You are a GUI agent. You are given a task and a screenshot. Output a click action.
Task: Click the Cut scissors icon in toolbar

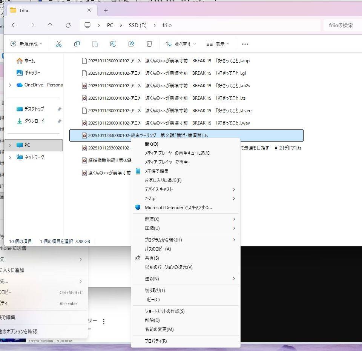59,44
